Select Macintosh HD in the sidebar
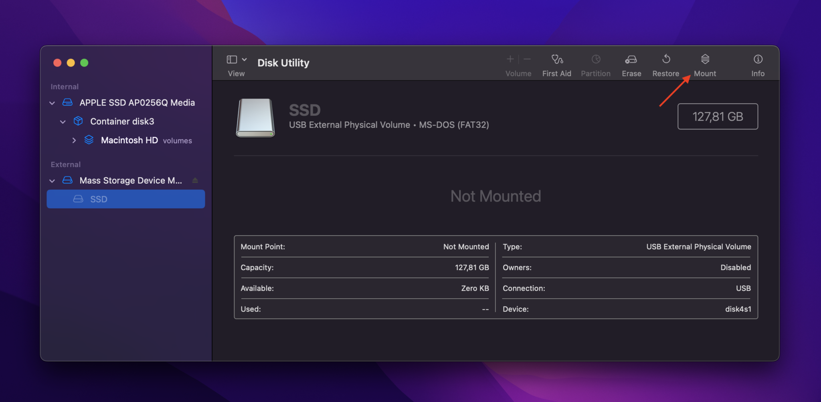This screenshot has height=402, width=821. [129, 140]
